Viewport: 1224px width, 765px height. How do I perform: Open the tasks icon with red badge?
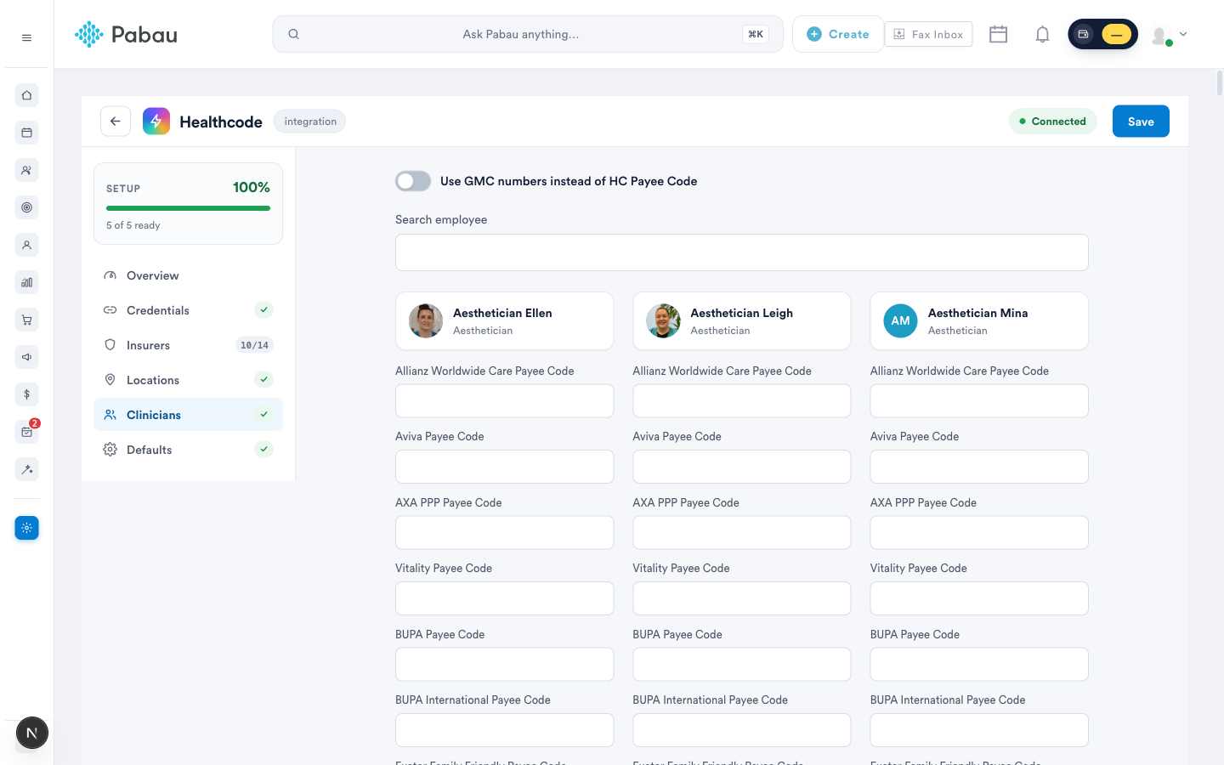tap(26, 432)
